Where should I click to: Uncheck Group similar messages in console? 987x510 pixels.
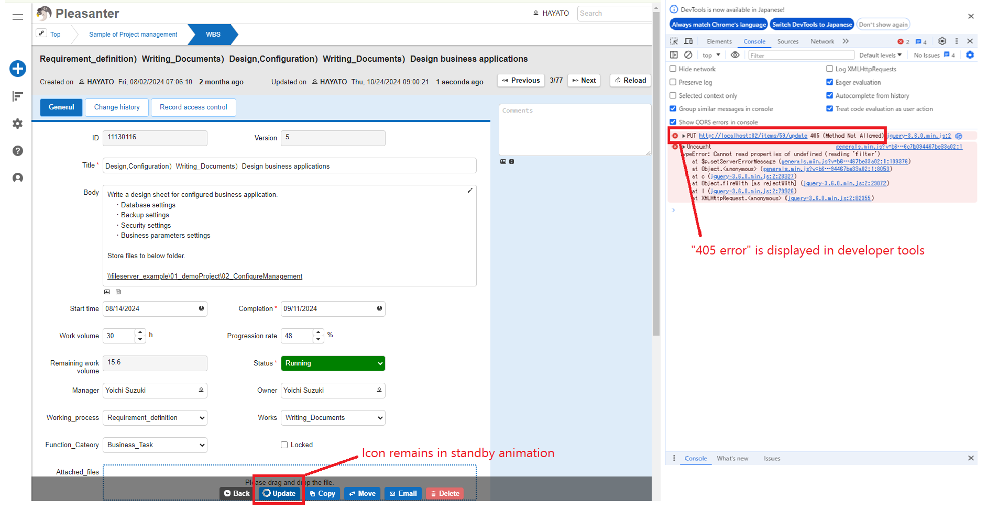click(673, 109)
